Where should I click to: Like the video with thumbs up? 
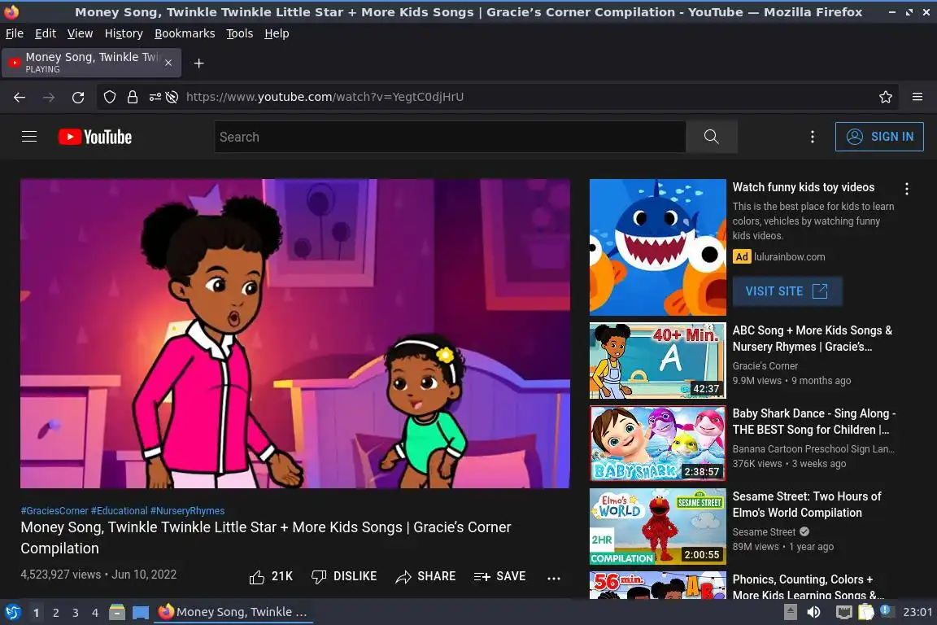click(x=257, y=576)
